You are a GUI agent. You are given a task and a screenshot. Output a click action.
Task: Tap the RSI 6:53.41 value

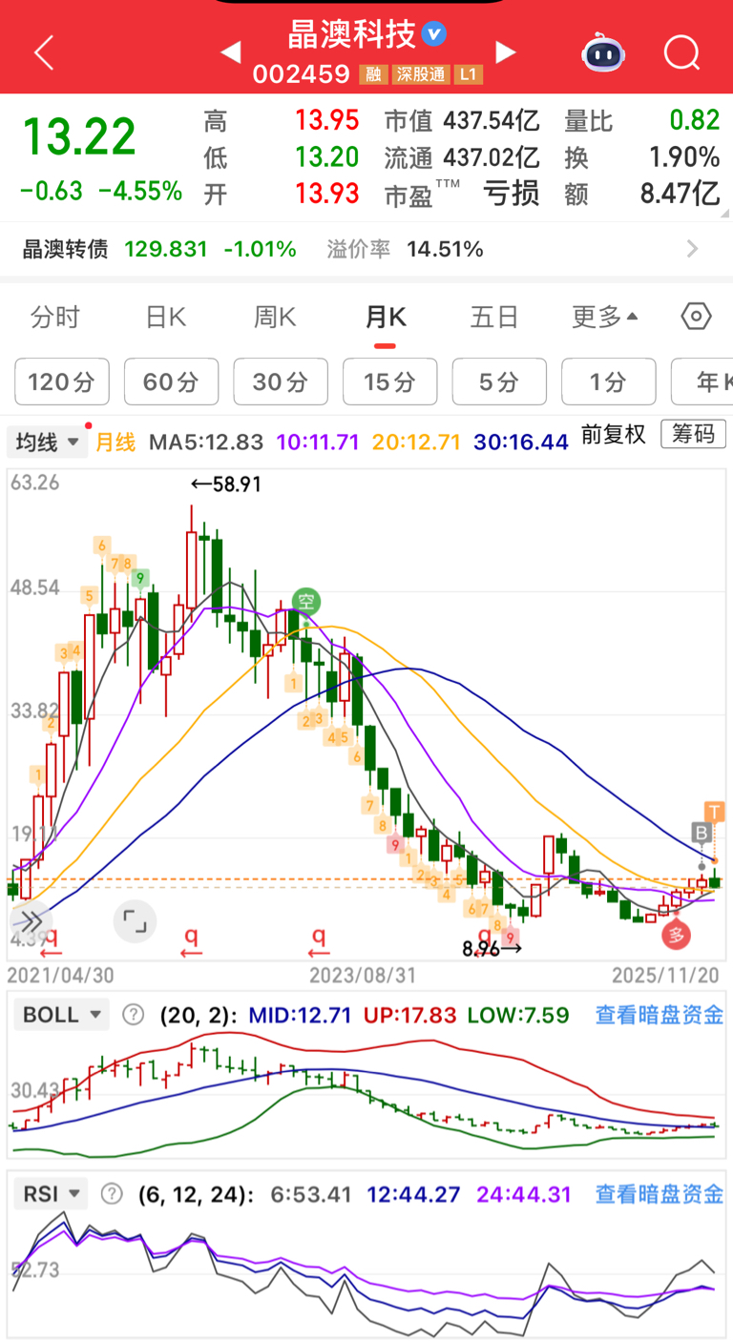(311, 1193)
